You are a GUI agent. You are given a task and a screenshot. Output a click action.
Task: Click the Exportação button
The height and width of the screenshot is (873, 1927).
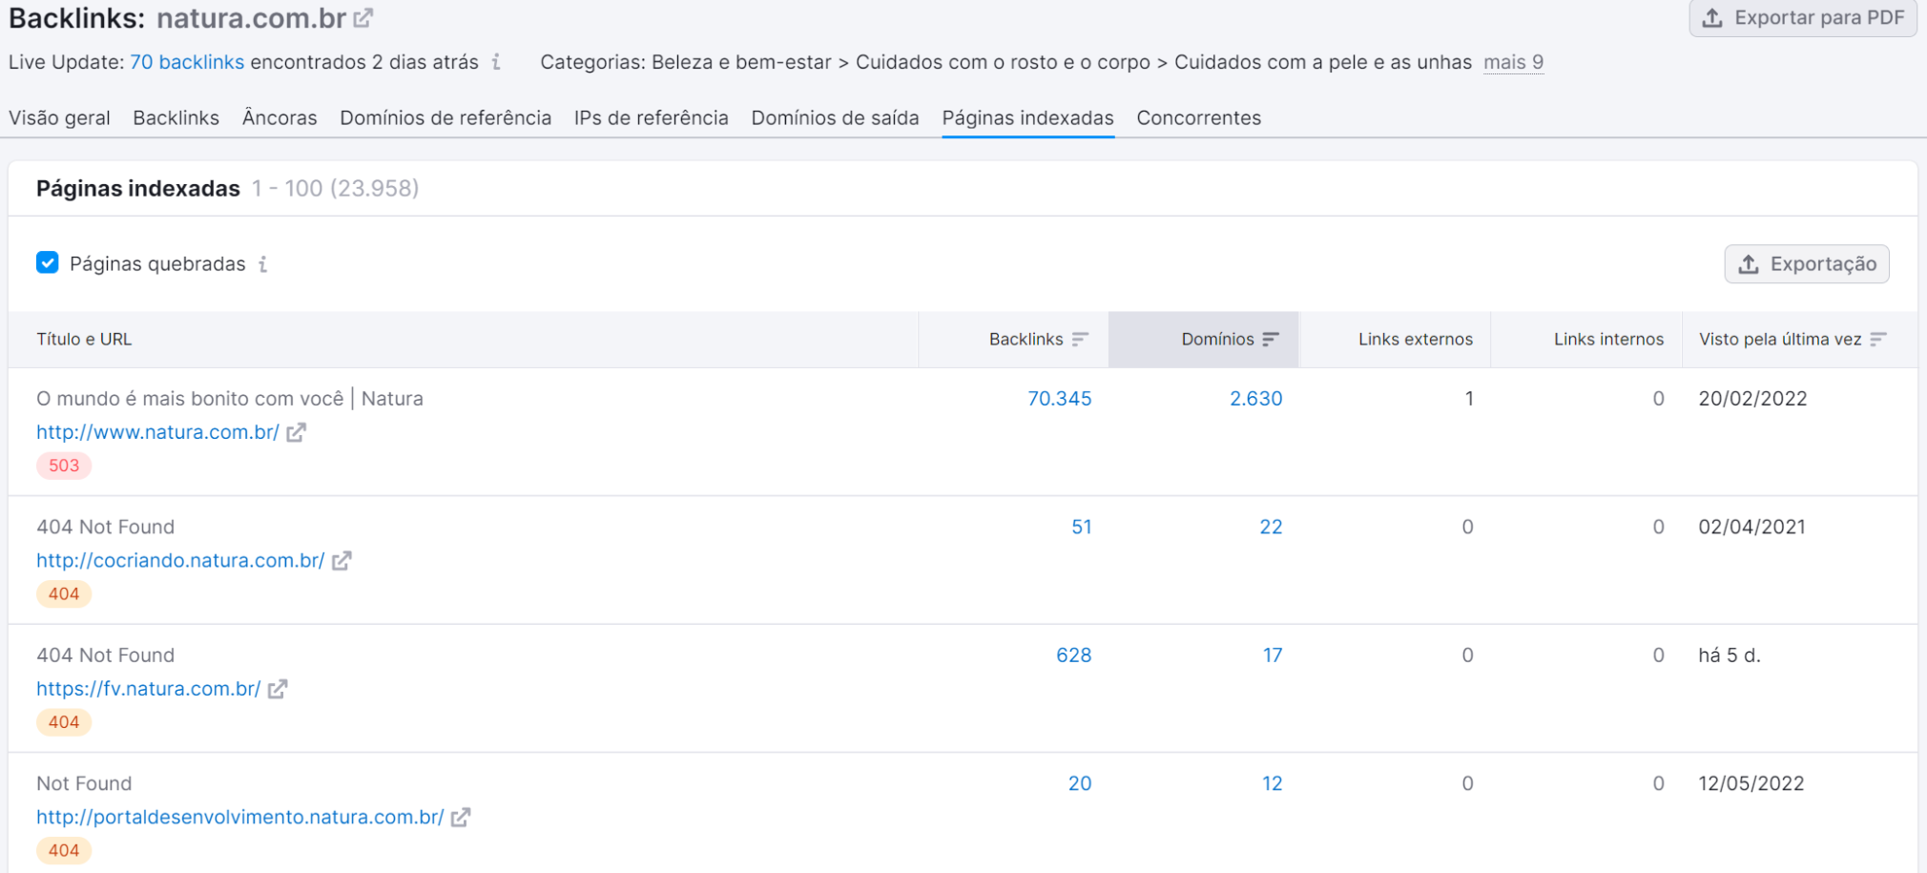point(1807,264)
